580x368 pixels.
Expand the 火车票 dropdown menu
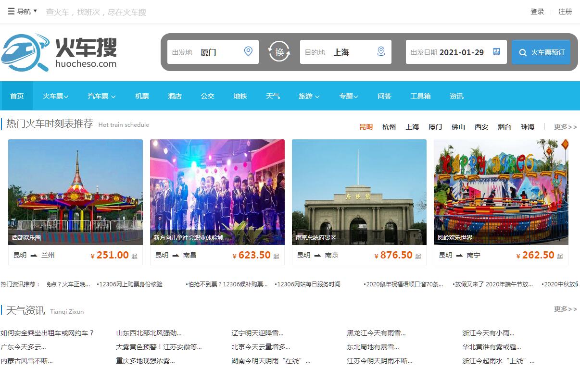point(55,96)
